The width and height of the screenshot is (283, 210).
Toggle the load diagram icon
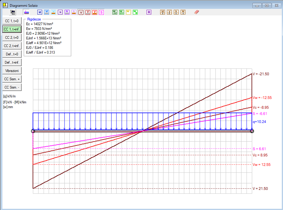click(x=27, y=12)
